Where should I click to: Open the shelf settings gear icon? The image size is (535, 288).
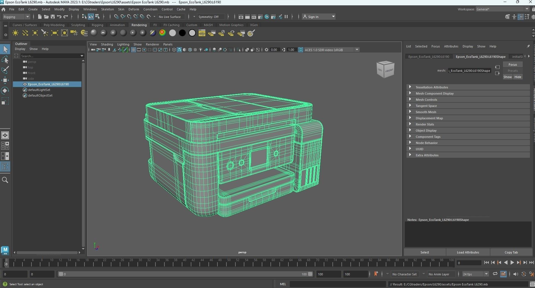(x=5, y=35)
